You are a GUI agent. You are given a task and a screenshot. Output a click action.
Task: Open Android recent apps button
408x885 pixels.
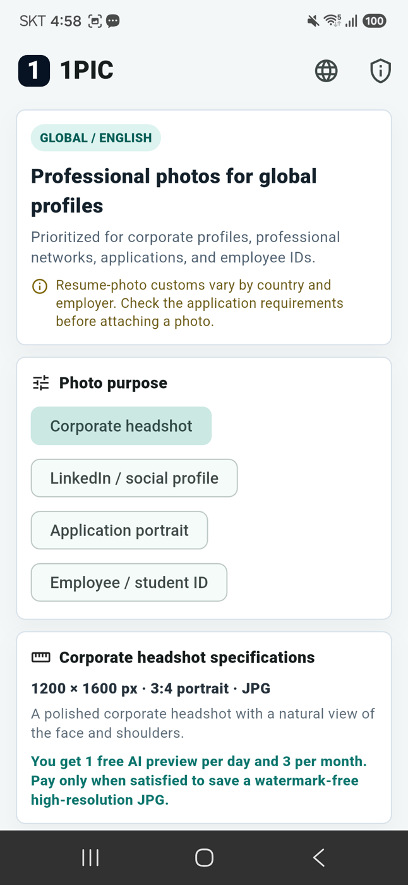pos(90,857)
